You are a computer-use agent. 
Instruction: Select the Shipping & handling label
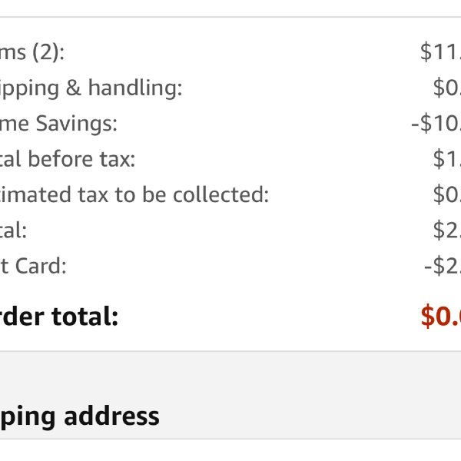(91, 88)
